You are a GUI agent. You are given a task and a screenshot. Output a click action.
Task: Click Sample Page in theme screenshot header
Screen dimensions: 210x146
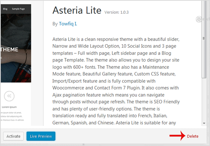[x=18, y=9]
